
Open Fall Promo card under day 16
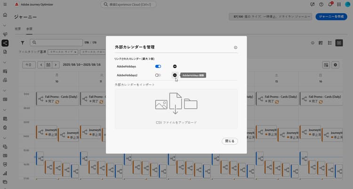click(x=321, y=99)
